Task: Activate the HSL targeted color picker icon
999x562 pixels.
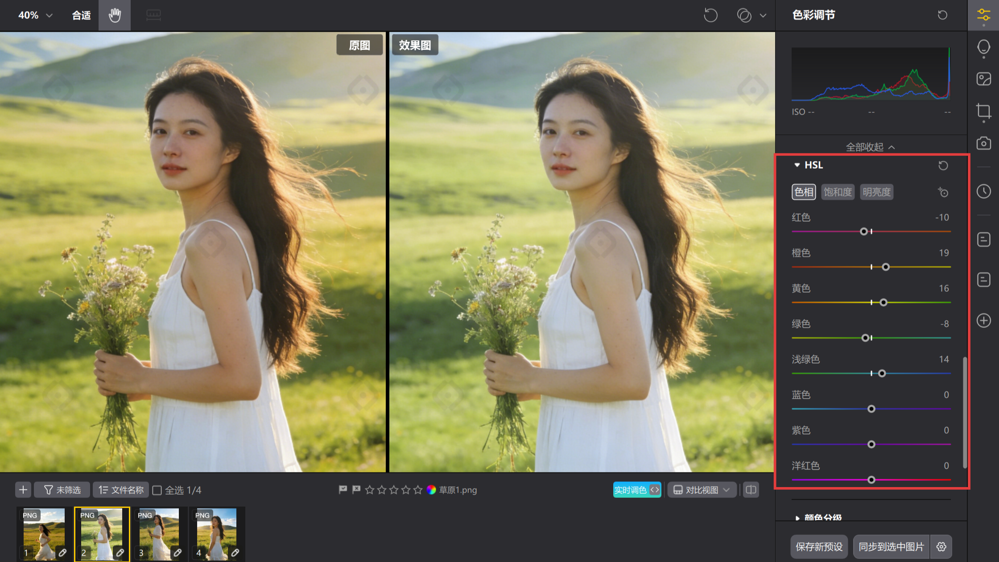Action: pos(943,192)
